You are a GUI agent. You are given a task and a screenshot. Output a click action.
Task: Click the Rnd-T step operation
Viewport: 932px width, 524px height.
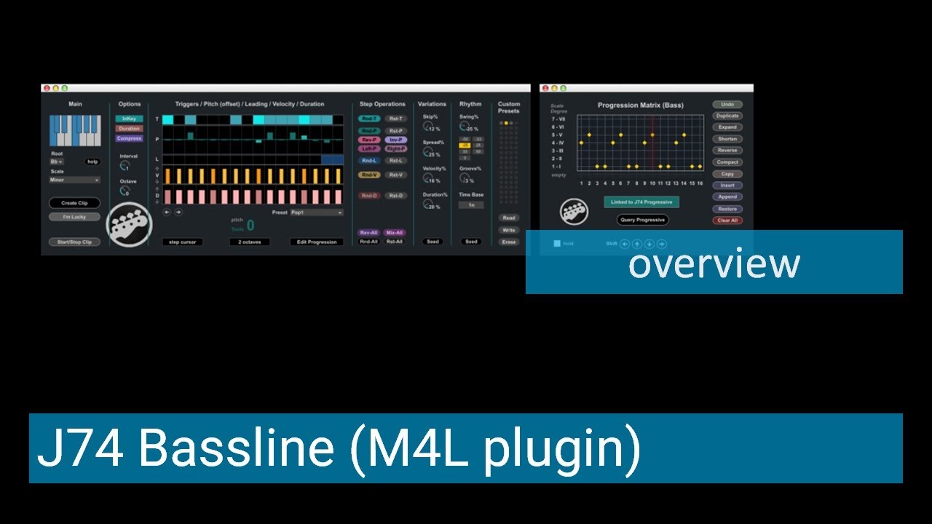(369, 119)
